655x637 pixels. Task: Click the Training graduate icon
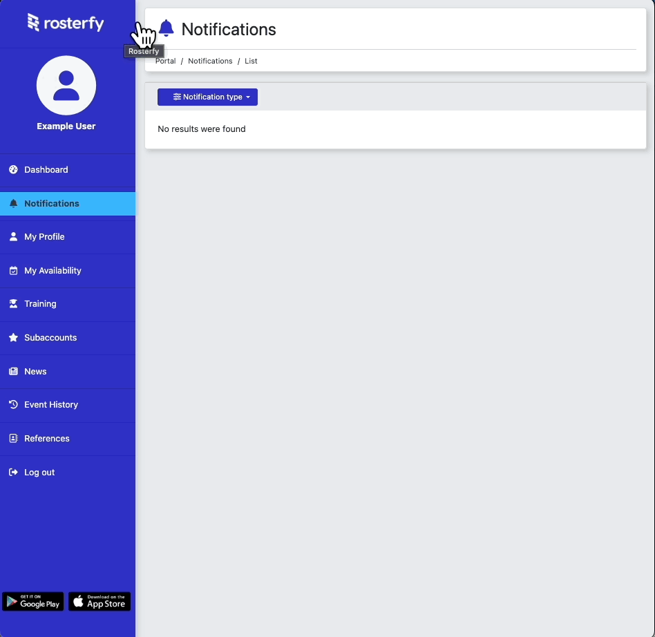tap(13, 304)
